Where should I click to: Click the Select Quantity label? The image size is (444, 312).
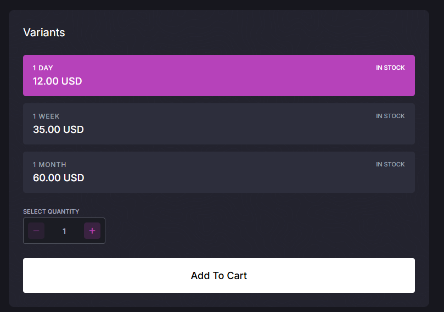[51, 211]
